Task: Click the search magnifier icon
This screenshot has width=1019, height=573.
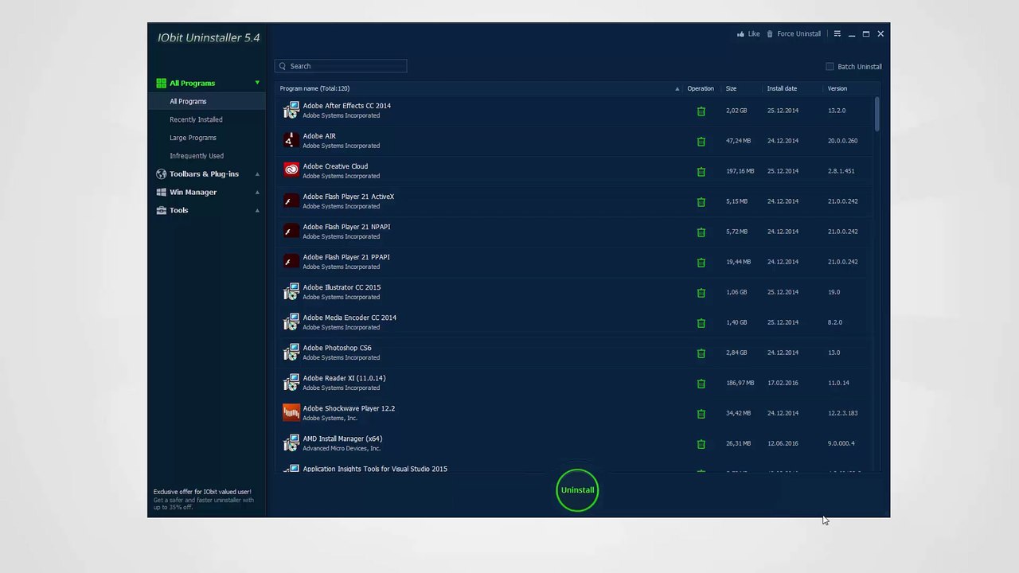Action: click(283, 66)
